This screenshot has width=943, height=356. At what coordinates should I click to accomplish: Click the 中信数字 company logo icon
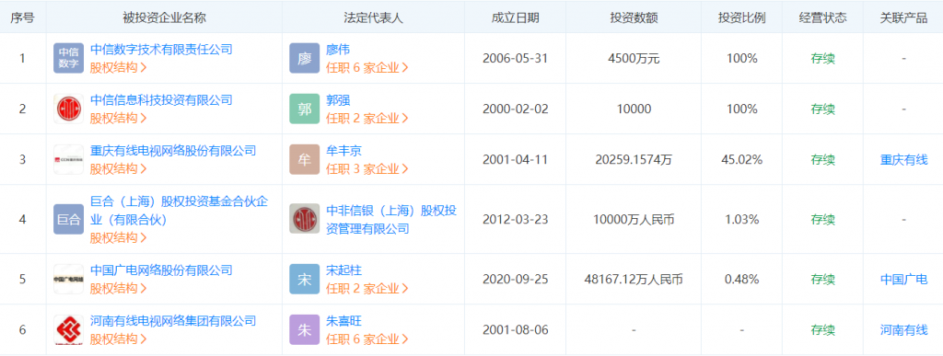coord(68,58)
